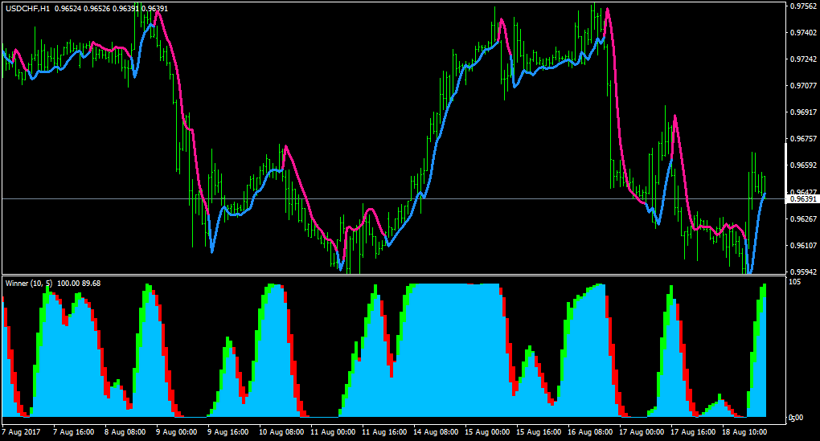
Task: Select the 18 Aug 10:00 time label
Action: [x=744, y=431]
